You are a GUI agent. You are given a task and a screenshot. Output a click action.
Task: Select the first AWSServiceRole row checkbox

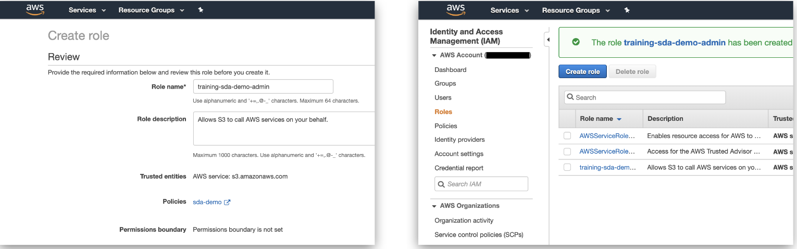(x=567, y=135)
